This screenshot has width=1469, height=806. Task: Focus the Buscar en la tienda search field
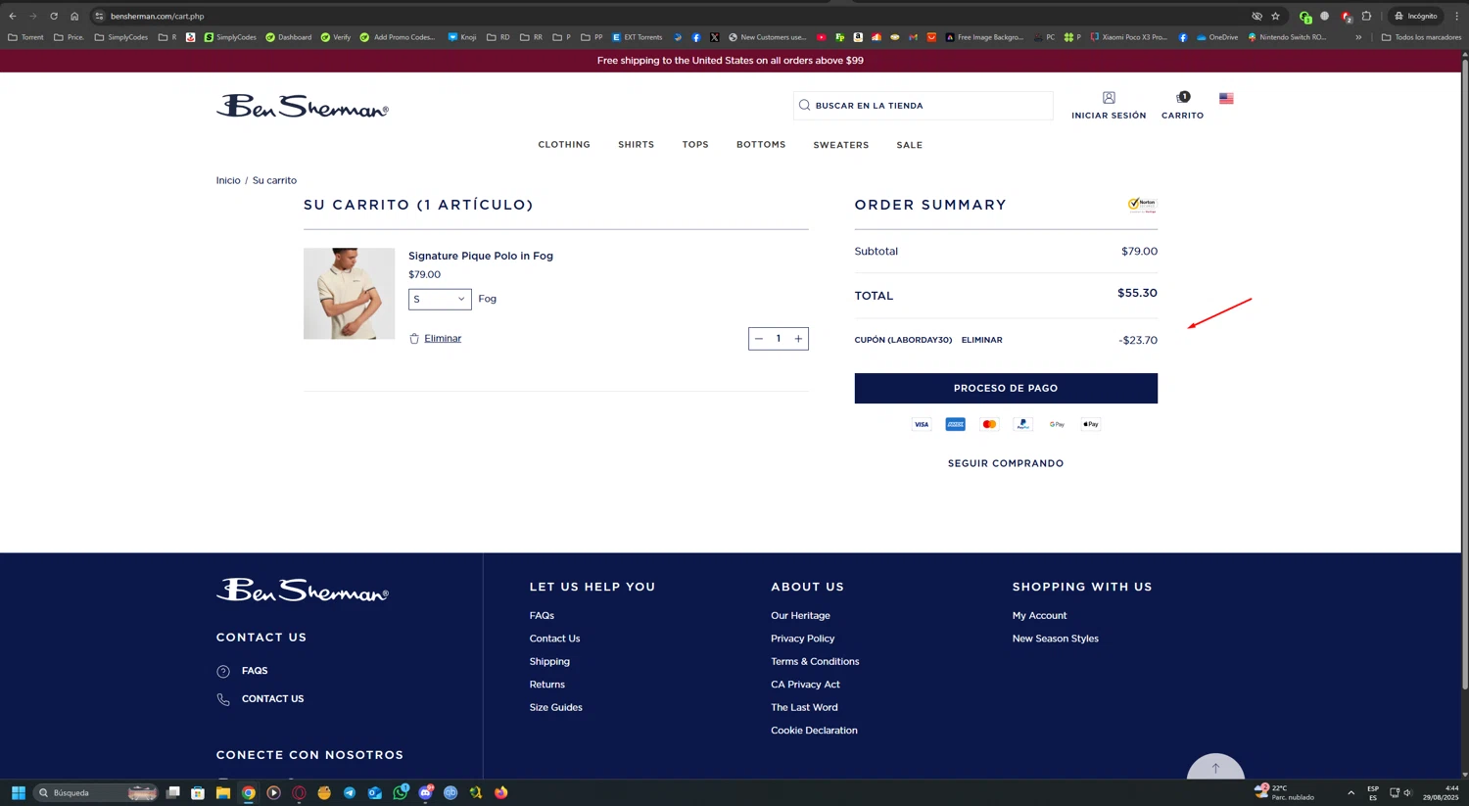click(x=924, y=106)
